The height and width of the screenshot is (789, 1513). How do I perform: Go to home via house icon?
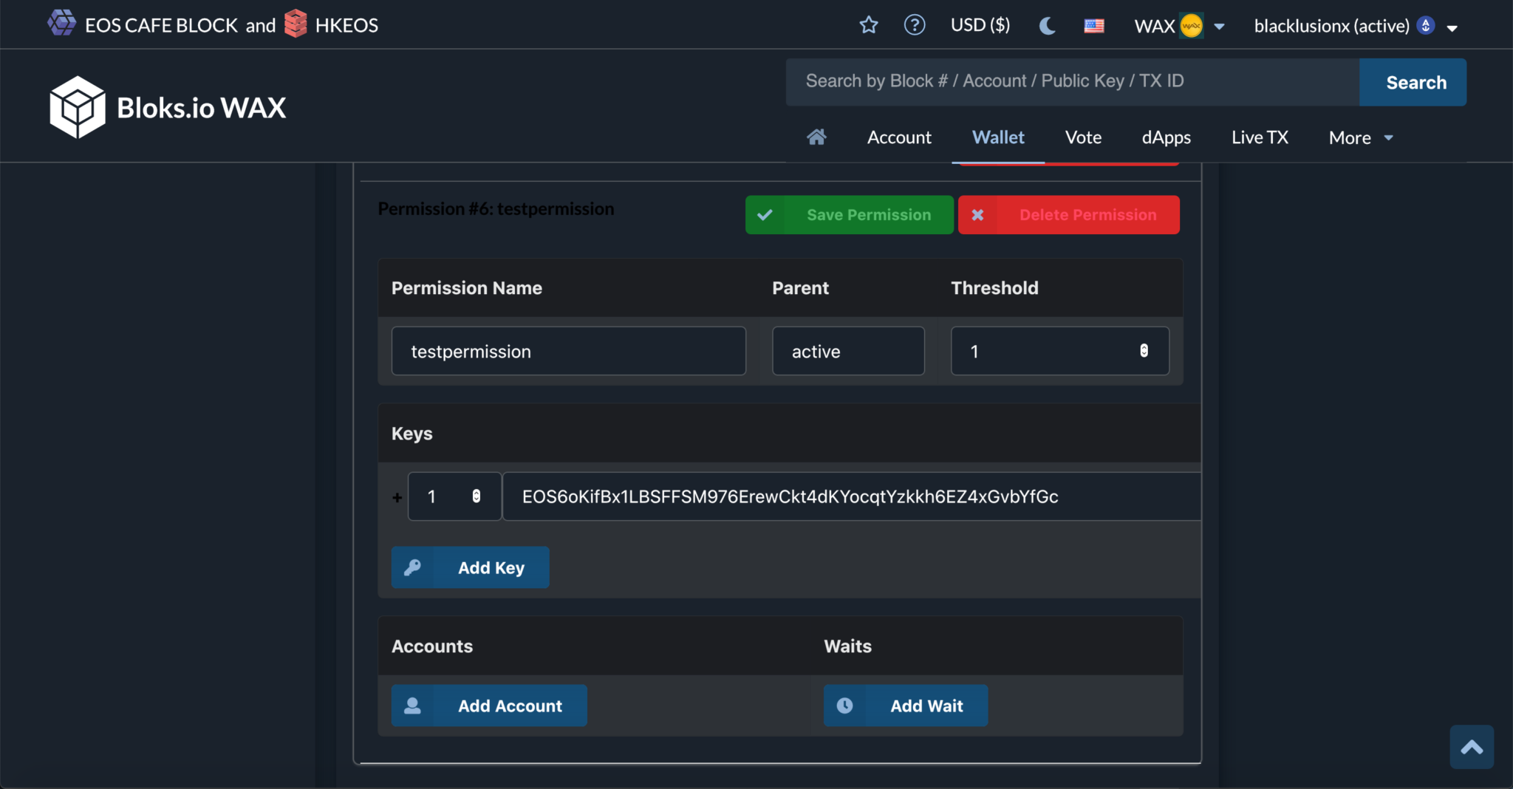(816, 137)
